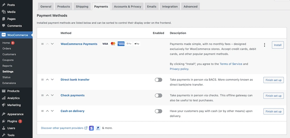The width and height of the screenshot is (290, 138).
Task: Move Cash on delivery up with chevron
Action: (x=47, y=111)
